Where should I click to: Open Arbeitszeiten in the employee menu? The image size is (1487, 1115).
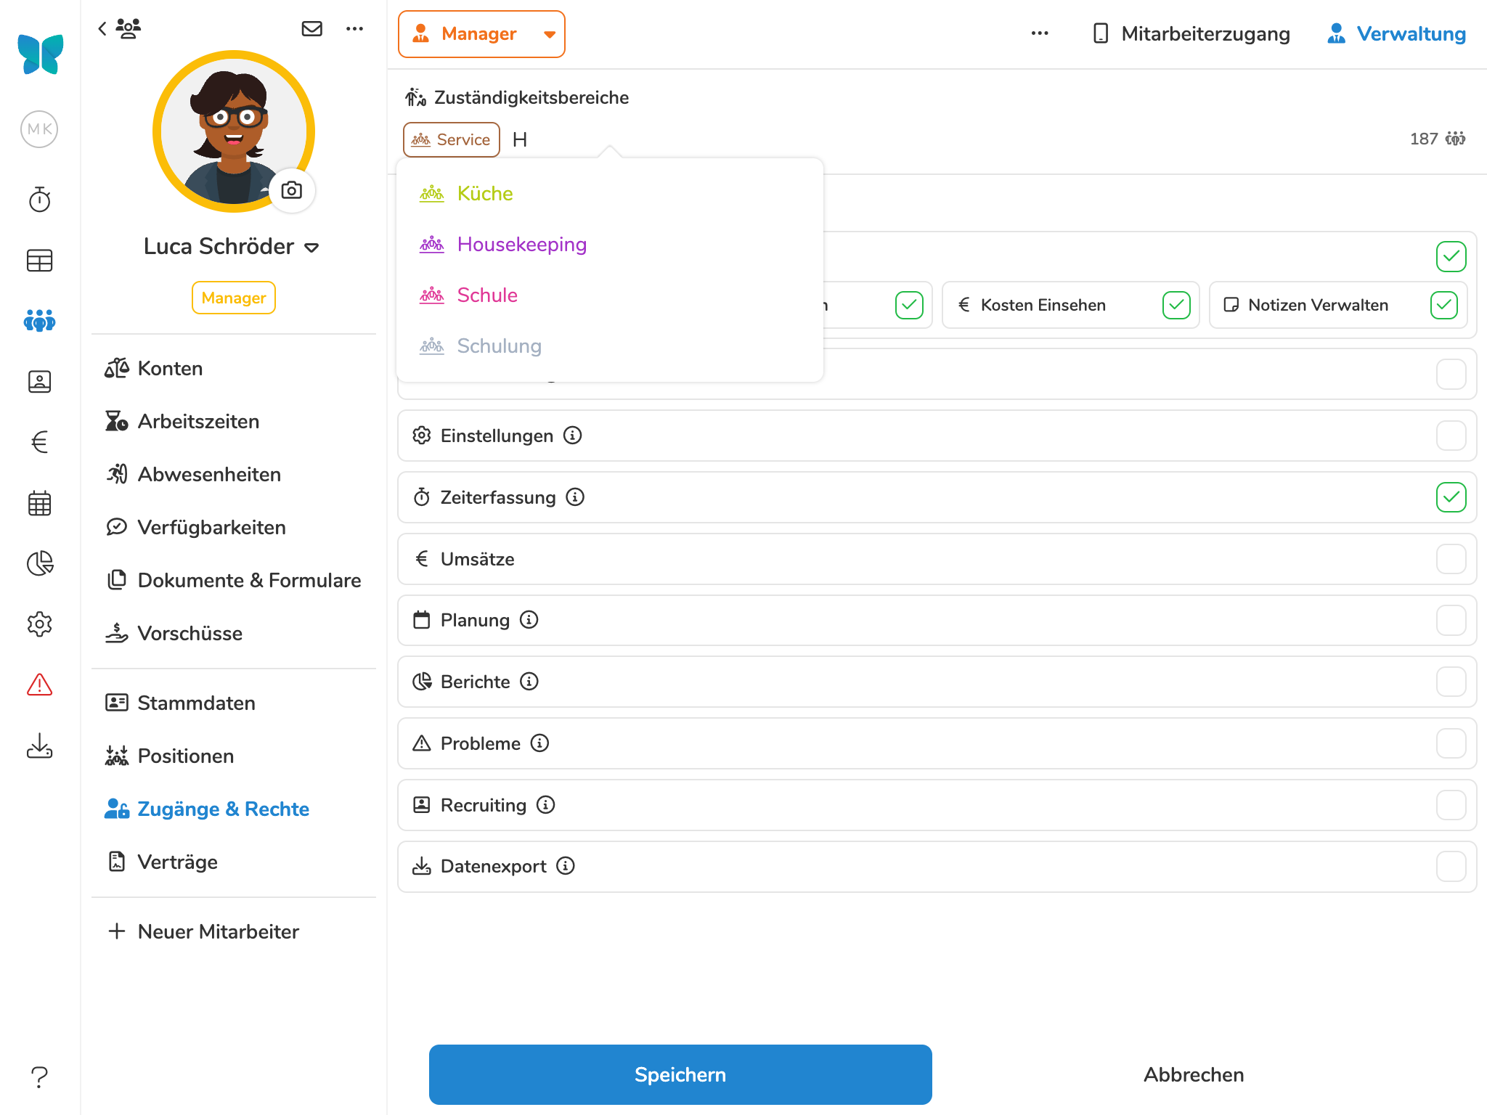click(198, 421)
